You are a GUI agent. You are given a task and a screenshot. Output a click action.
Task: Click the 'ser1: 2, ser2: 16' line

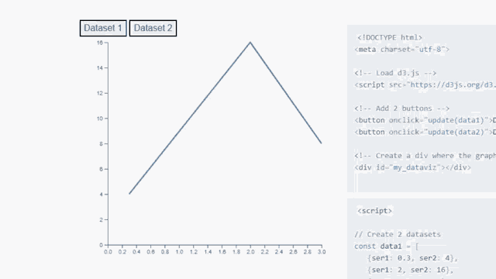click(410, 270)
